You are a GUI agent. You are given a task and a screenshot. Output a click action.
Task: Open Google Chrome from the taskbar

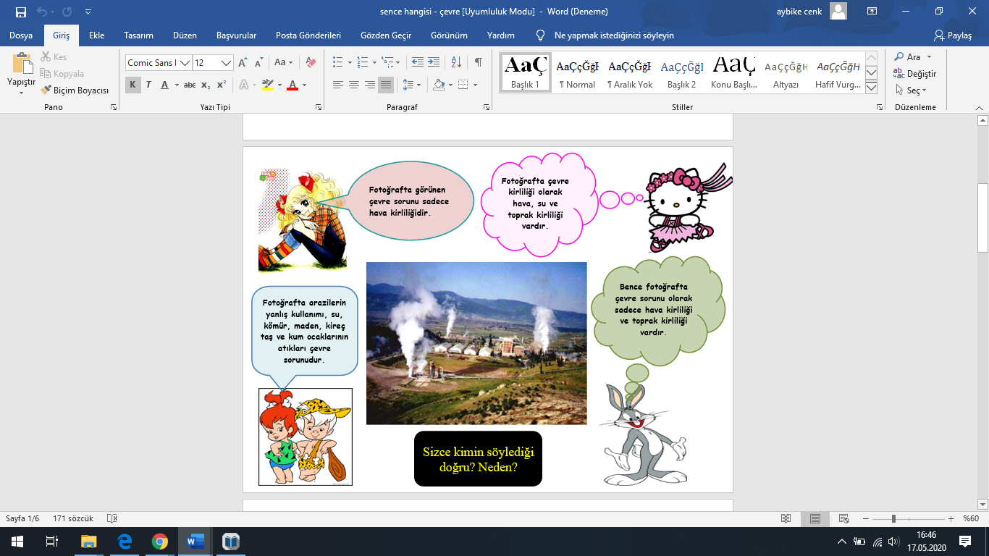pyautogui.click(x=160, y=542)
